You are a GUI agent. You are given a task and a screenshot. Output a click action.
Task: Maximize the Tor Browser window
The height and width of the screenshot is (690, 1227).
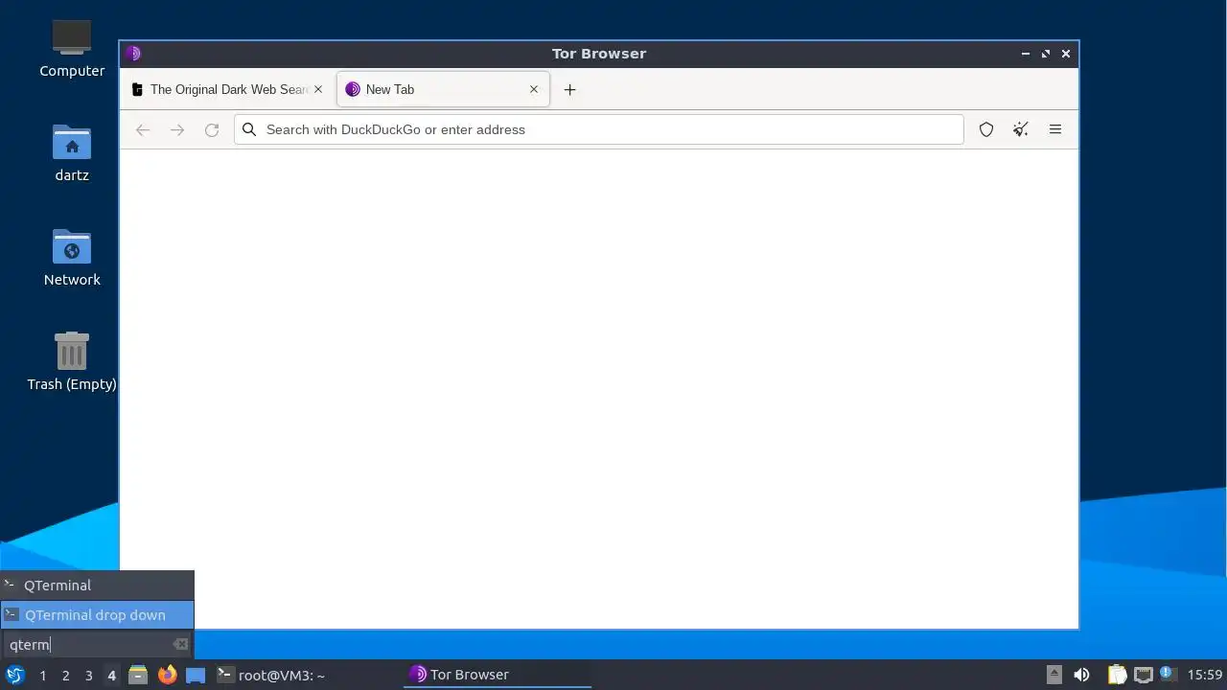1046,54
